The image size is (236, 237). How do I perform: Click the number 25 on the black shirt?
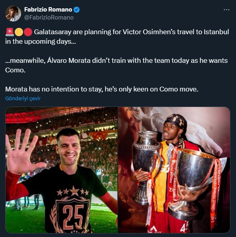tap(73, 217)
